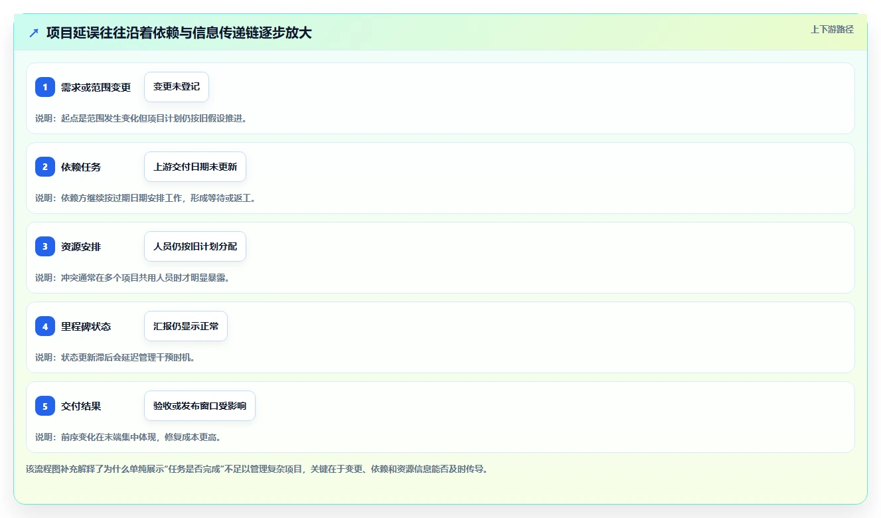The image size is (881, 518).
Task: Click the 人员仍按旧计划分配 chip
Action: point(195,246)
